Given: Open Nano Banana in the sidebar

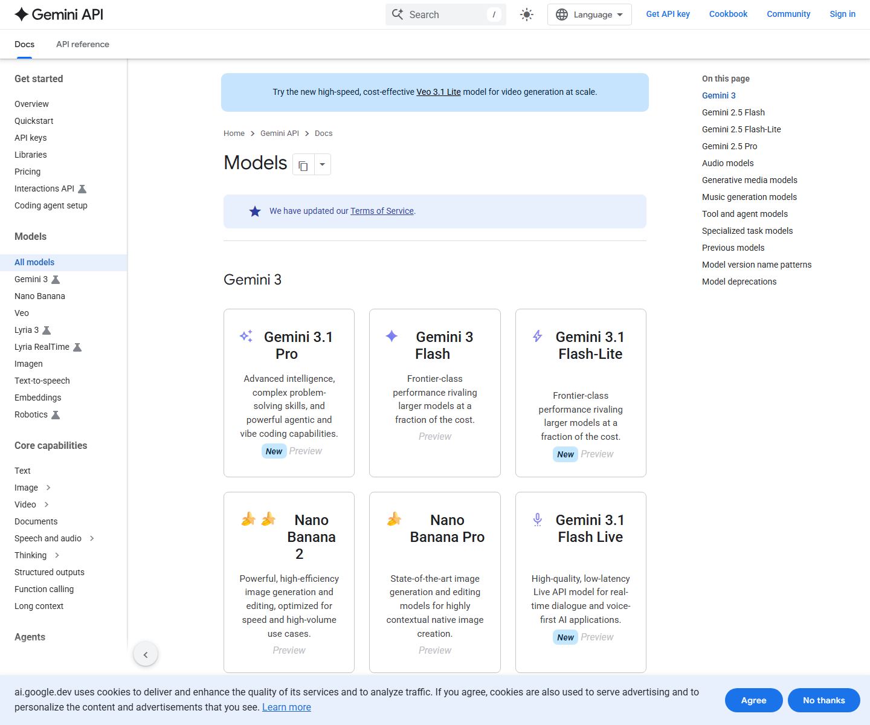Looking at the screenshot, I should coord(40,296).
